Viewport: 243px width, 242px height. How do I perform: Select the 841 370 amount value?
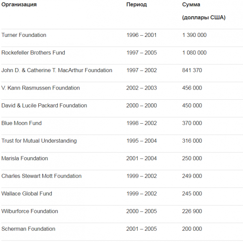192,71
